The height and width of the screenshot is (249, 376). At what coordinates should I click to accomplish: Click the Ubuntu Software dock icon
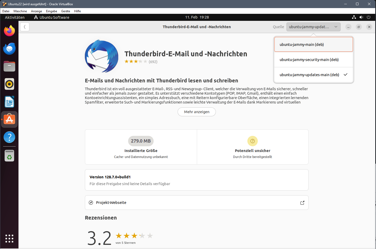point(9,119)
